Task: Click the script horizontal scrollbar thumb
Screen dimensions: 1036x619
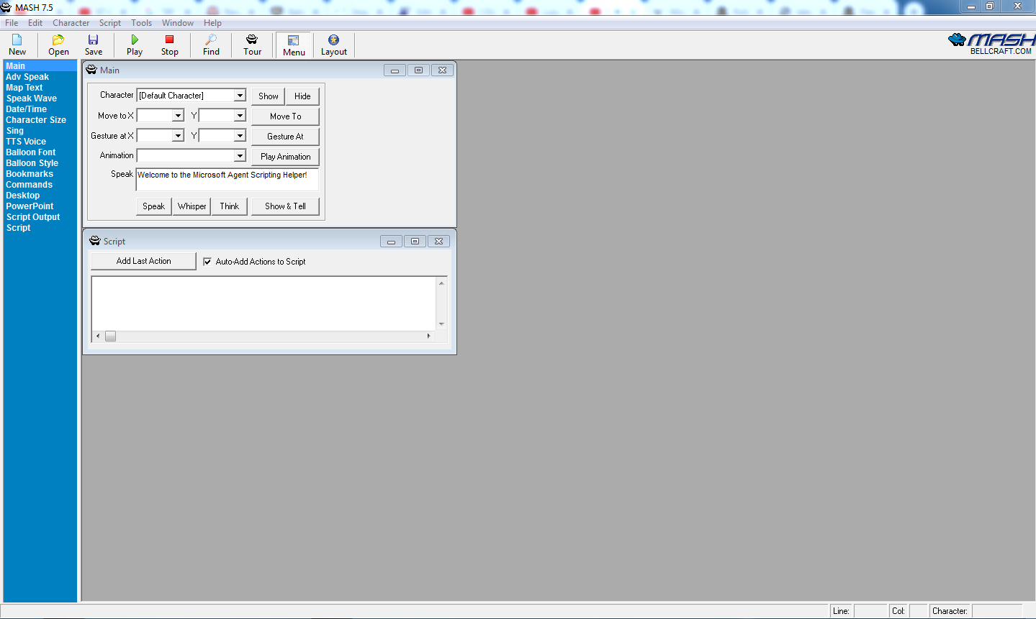Action: tap(110, 336)
